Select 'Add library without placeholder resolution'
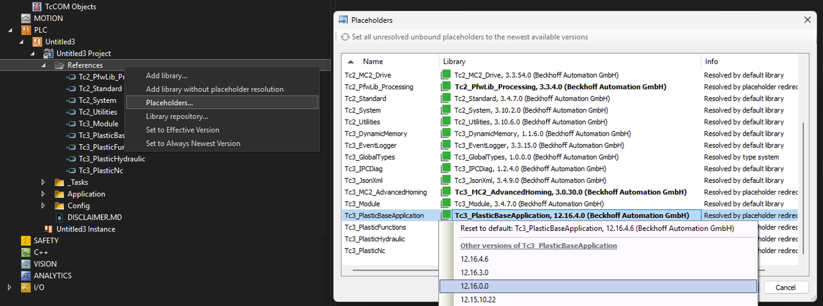This screenshot has height=306, width=823. 222,89
